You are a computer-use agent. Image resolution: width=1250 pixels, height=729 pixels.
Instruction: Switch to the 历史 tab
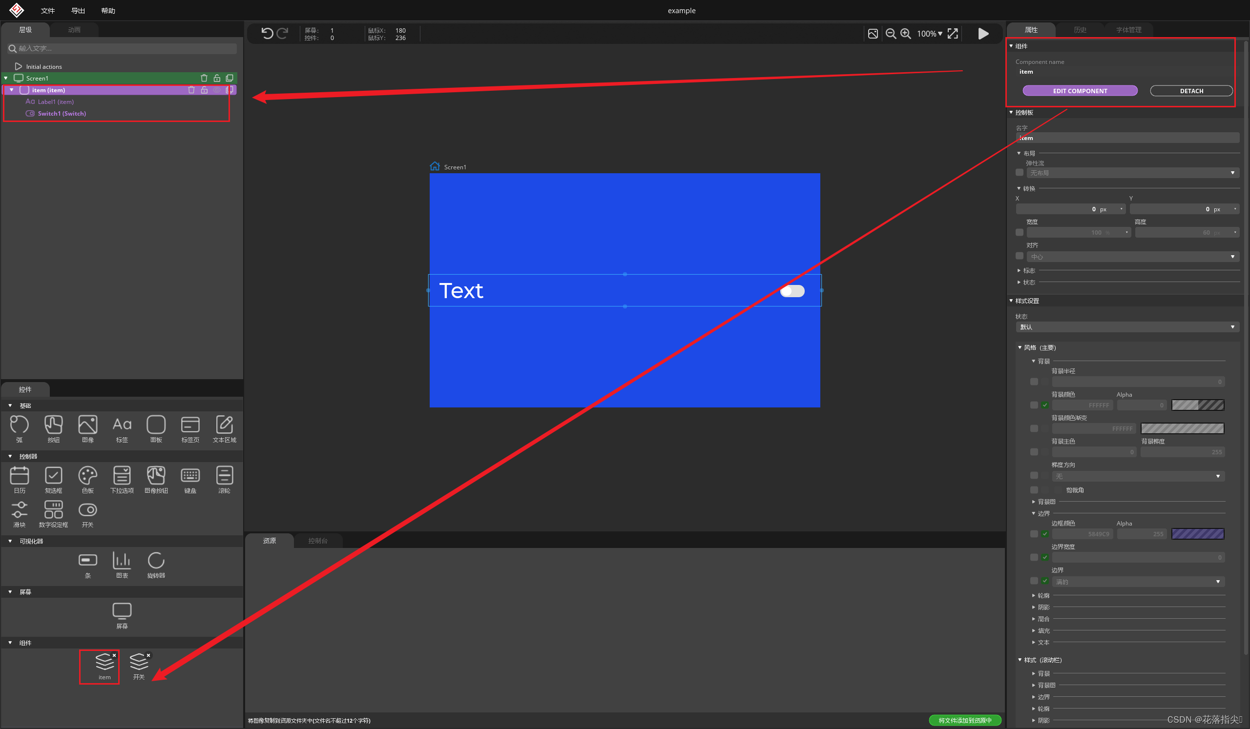tap(1080, 30)
